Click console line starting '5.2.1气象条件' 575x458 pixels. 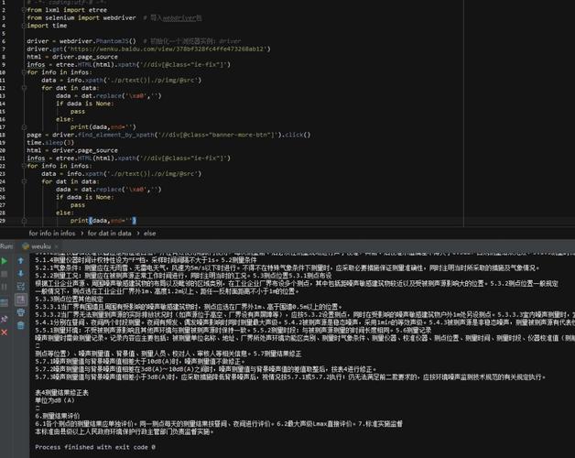pyautogui.click(x=287, y=267)
